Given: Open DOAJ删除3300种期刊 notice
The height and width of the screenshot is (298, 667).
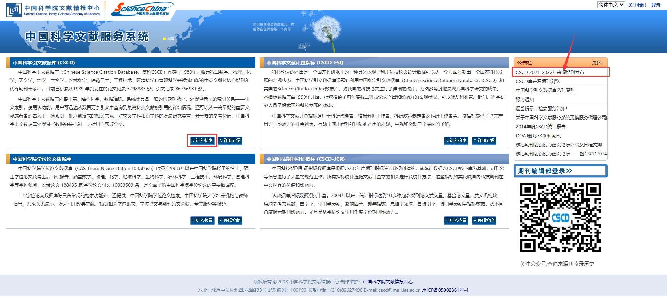Looking at the screenshot, I should [x=538, y=136].
